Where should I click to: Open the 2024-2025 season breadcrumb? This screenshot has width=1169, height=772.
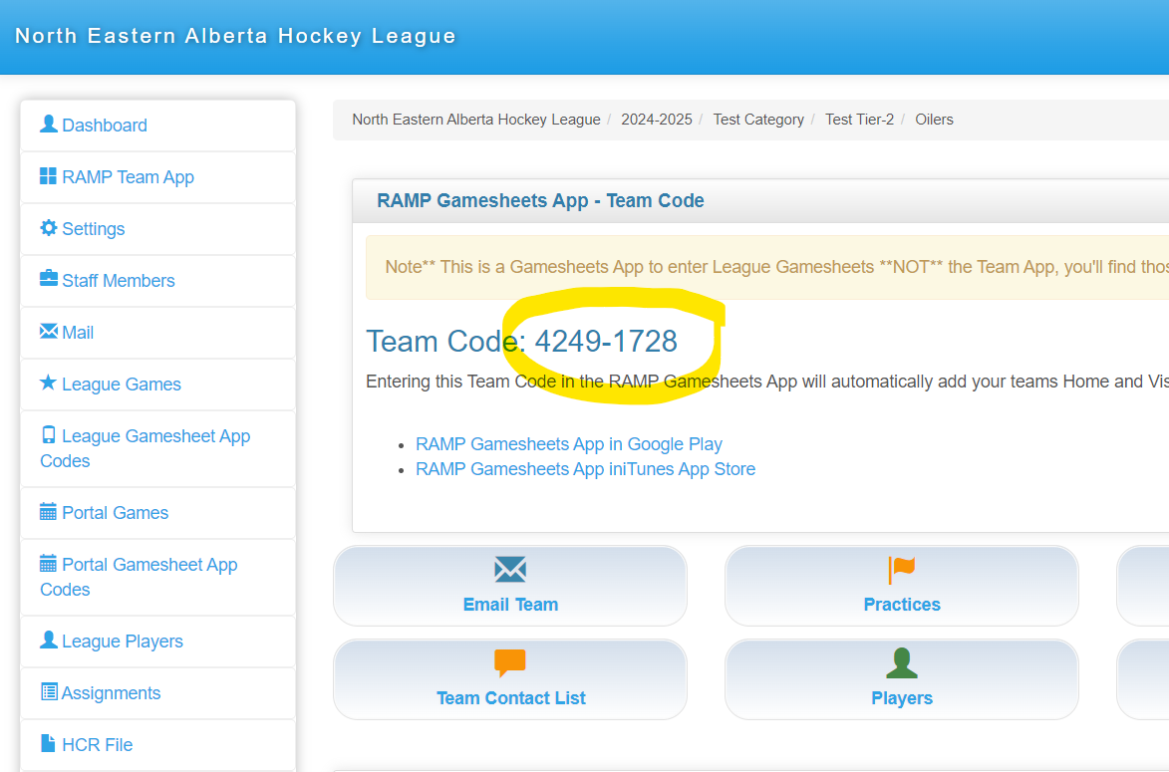[657, 119]
